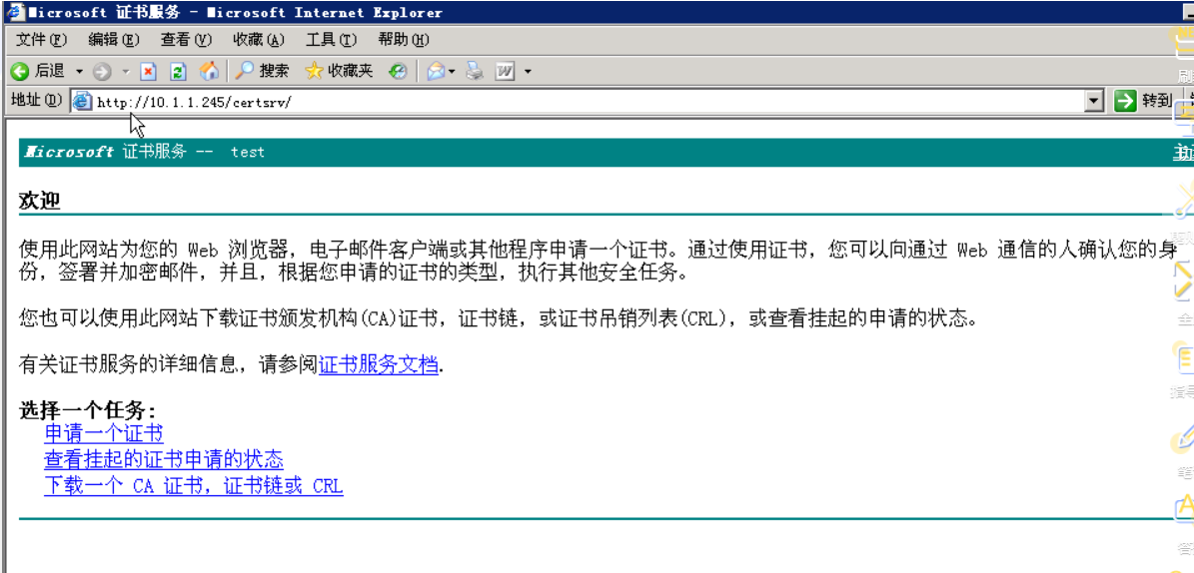Click the green Back (后退) arrow button

point(37,72)
